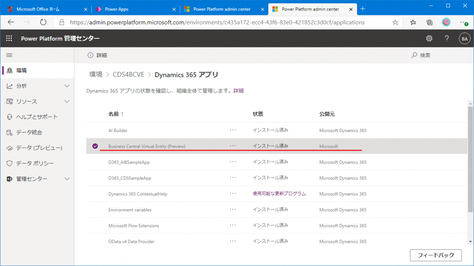Deselect the Business Central Virtual Entity row checkmark

95,146
